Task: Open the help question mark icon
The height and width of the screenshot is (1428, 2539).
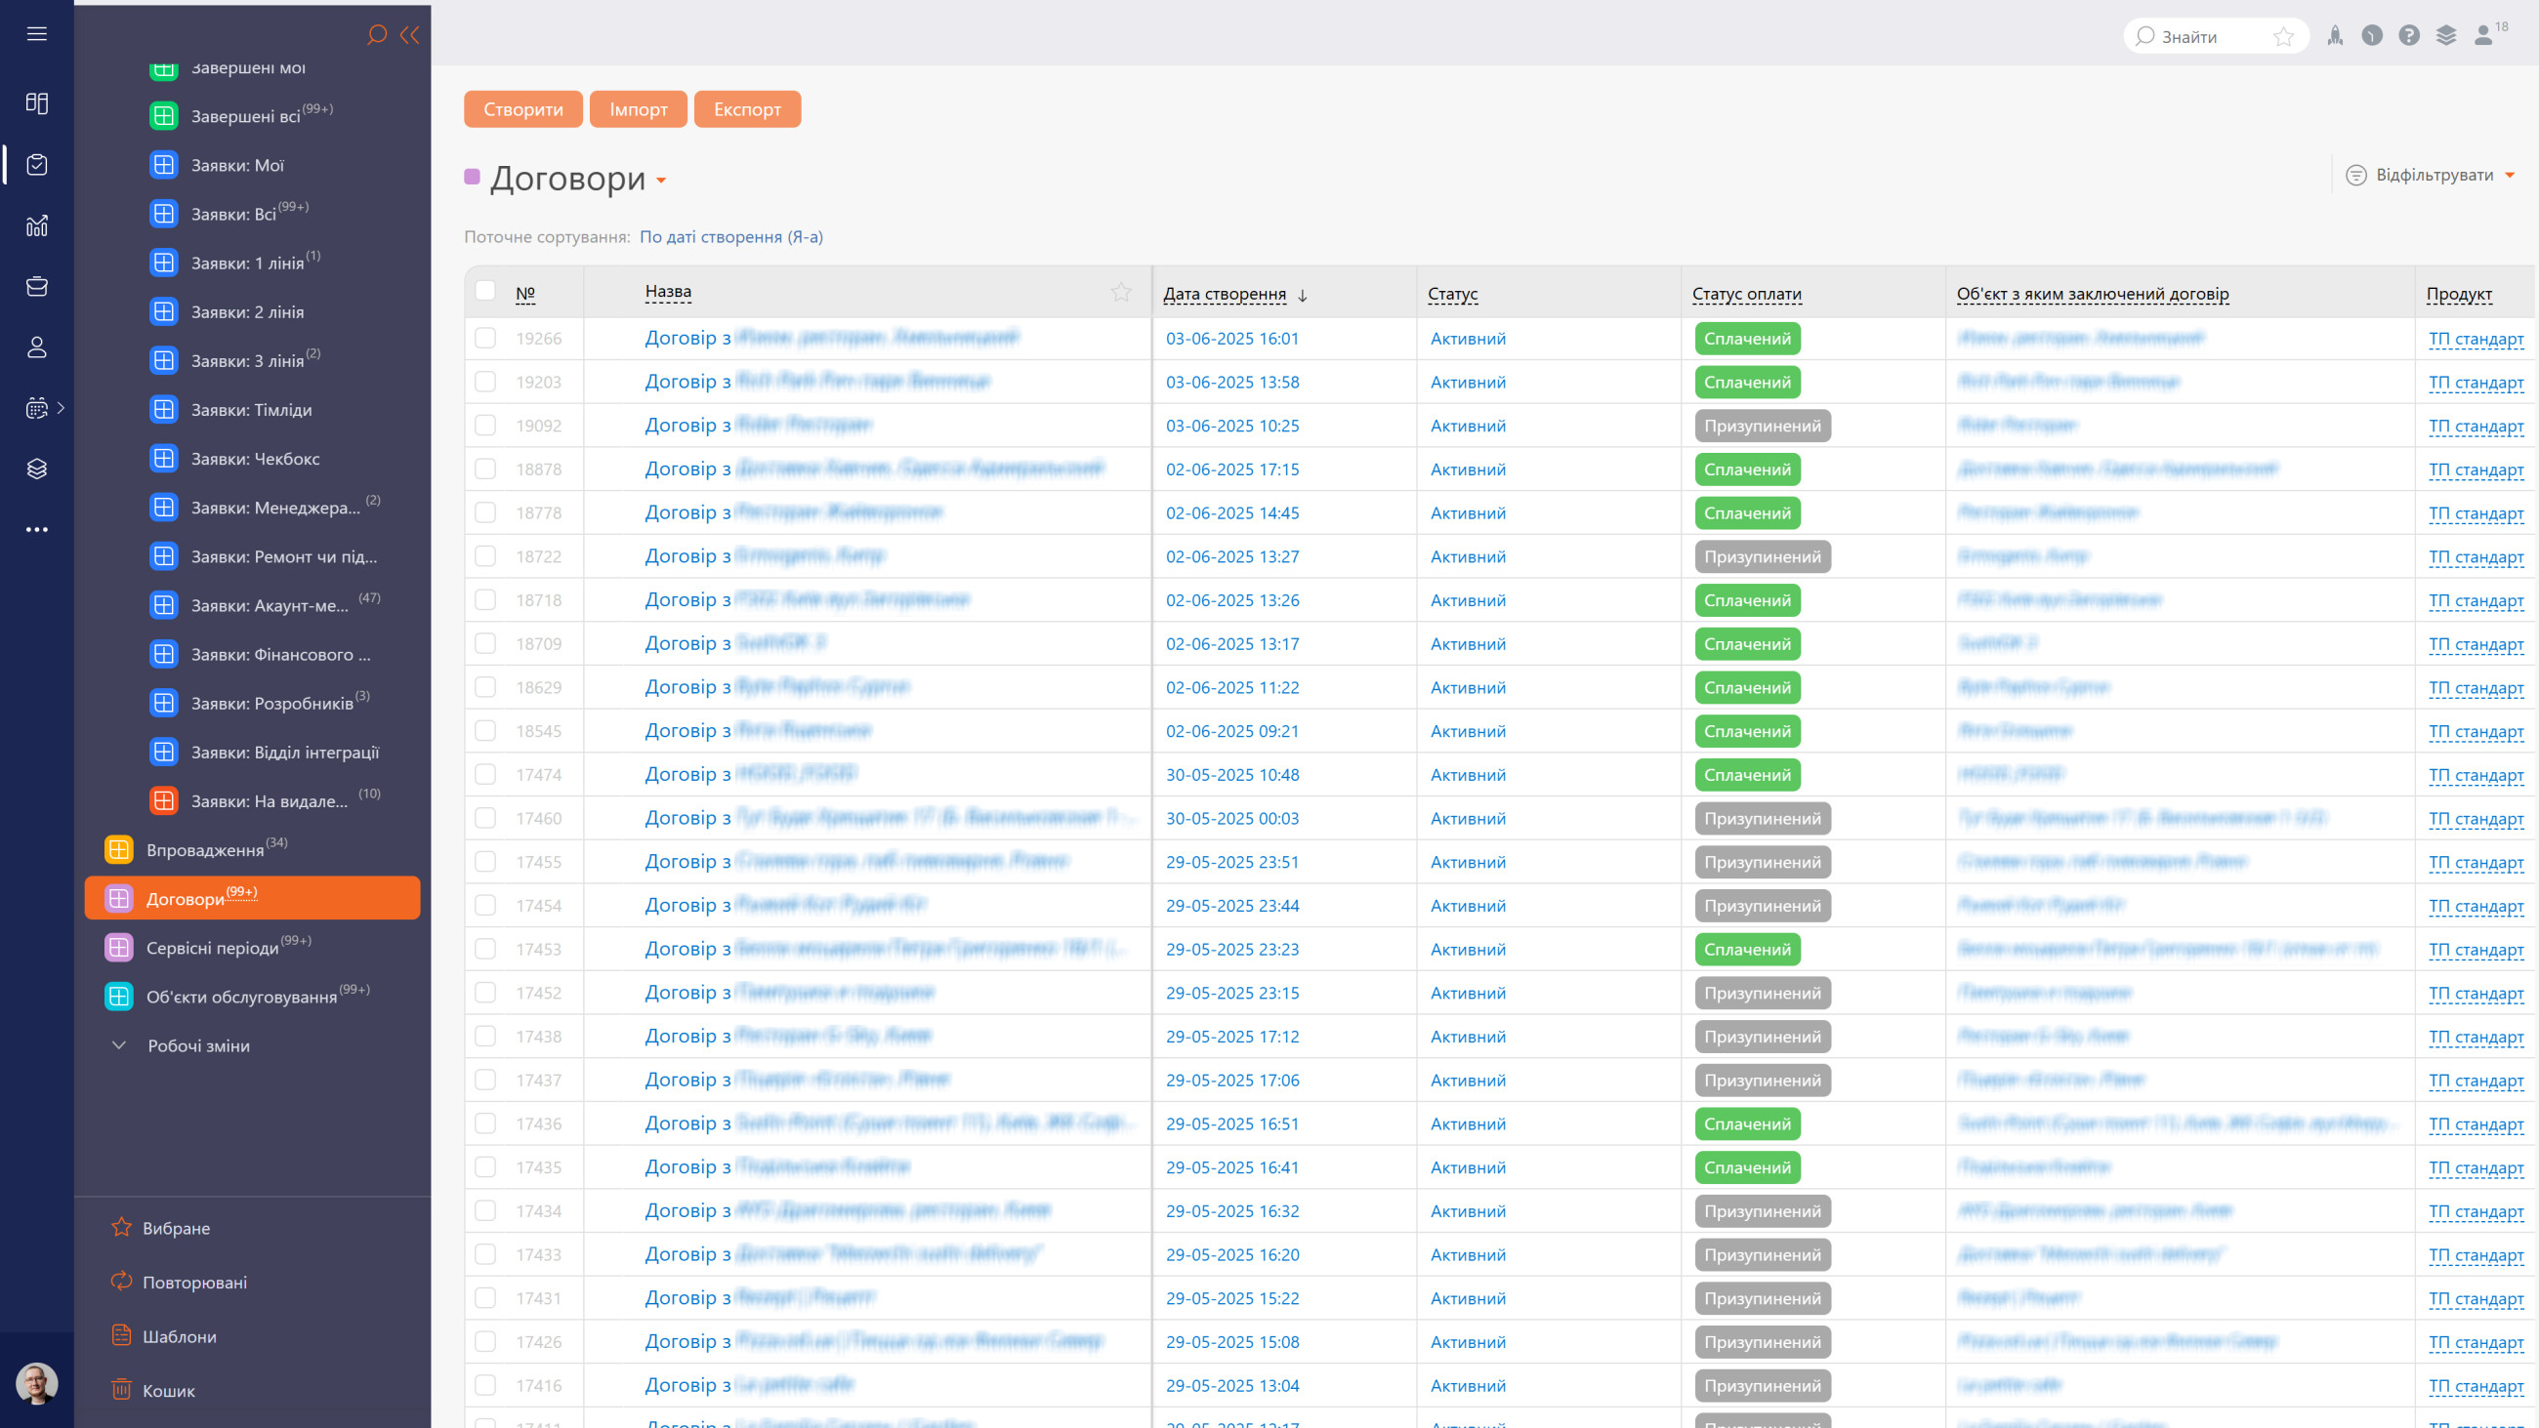Action: pos(2409,36)
